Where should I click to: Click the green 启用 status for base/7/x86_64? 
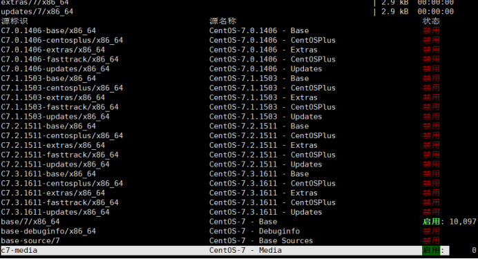click(x=431, y=222)
